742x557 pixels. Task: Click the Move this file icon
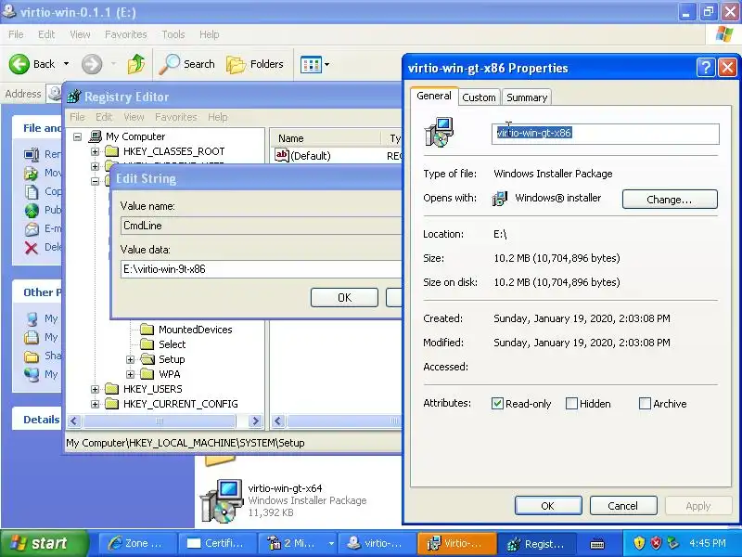(32, 174)
